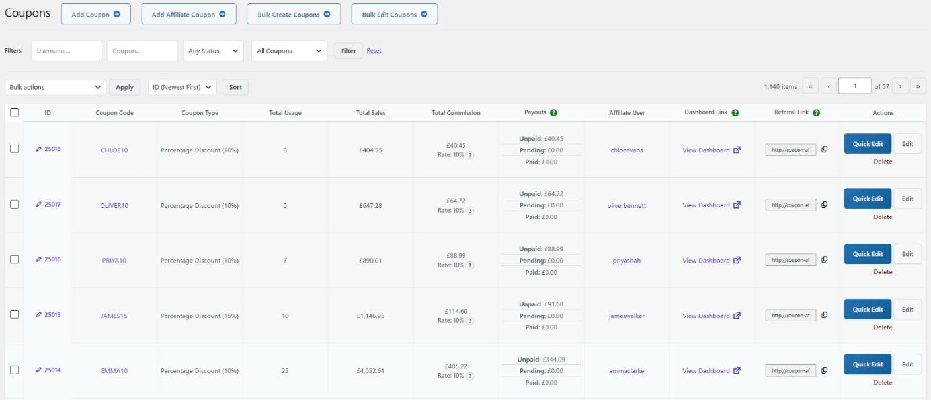Open the All Coupons dropdown
The width and height of the screenshot is (931, 400).
click(x=289, y=51)
